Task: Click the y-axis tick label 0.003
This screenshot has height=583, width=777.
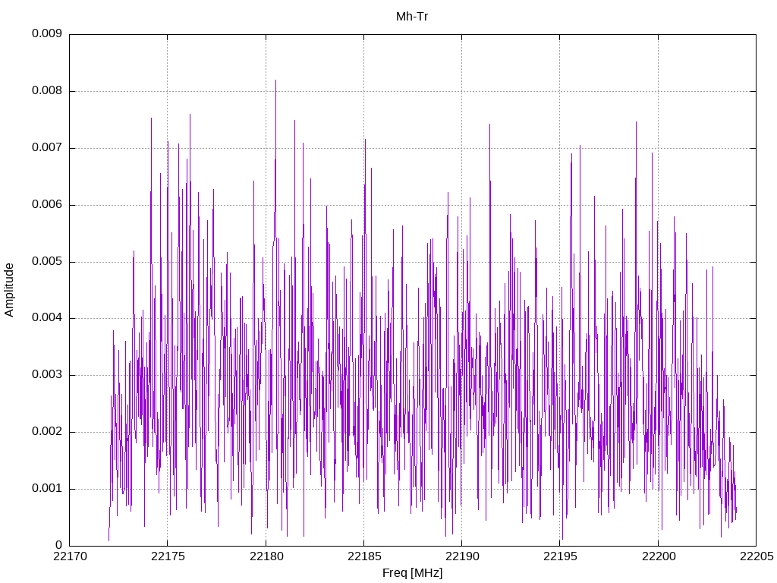Action: coord(47,375)
